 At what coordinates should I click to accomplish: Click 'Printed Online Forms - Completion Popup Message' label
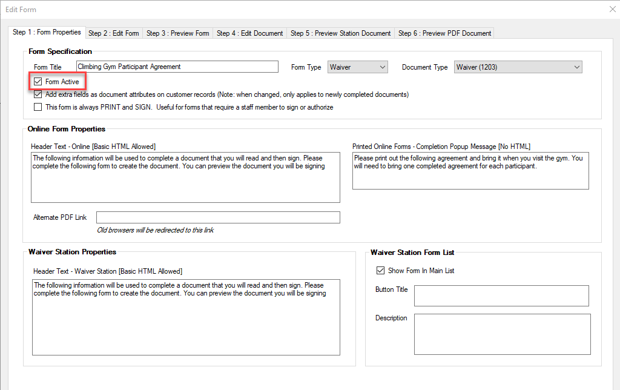pos(441,147)
